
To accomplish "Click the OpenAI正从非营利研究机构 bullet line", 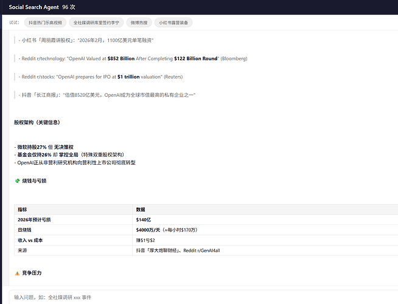I will pyautogui.click(x=75, y=162).
